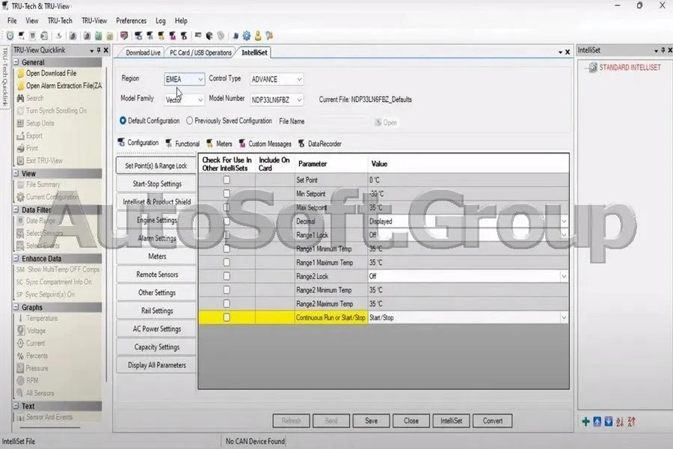Open the TRU-Tech menu
The width and height of the screenshot is (673, 449).
[x=59, y=21]
